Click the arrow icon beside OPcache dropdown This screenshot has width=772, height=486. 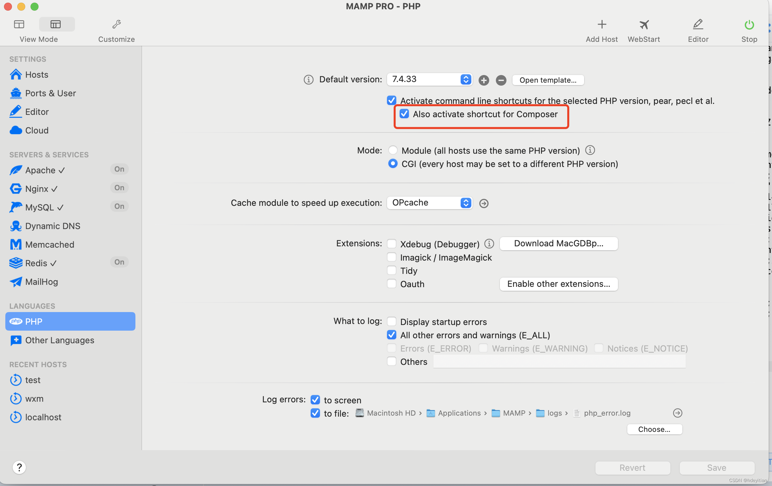coord(484,203)
